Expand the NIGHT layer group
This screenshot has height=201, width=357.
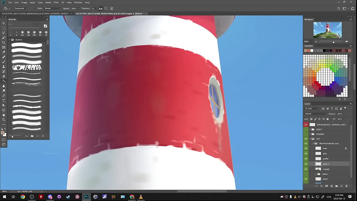click(310, 130)
